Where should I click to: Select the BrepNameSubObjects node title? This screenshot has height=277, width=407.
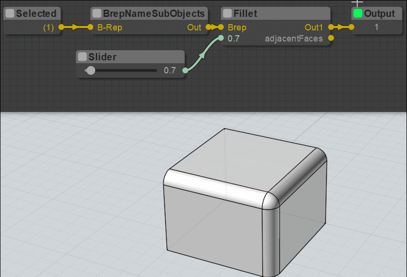(x=154, y=14)
